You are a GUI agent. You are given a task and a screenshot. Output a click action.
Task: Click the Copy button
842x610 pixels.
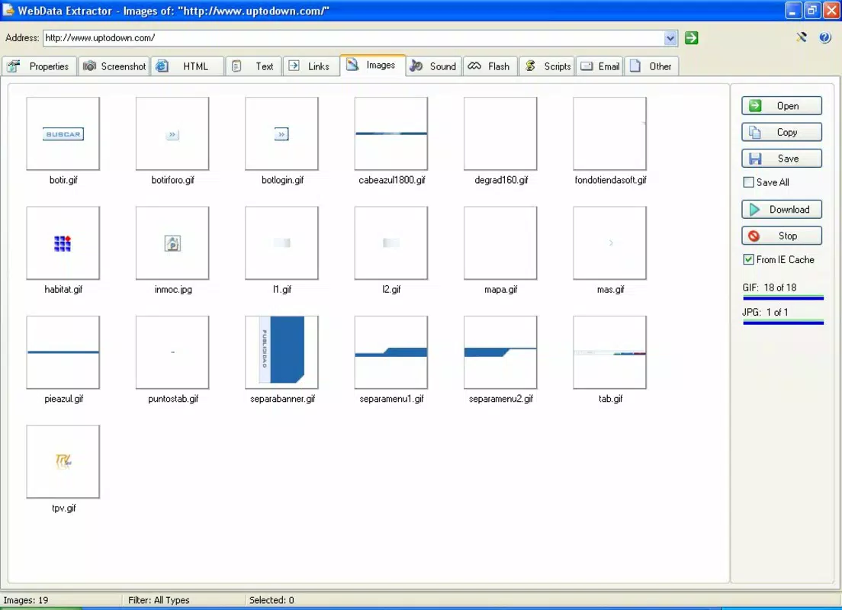[x=781, y=132]
